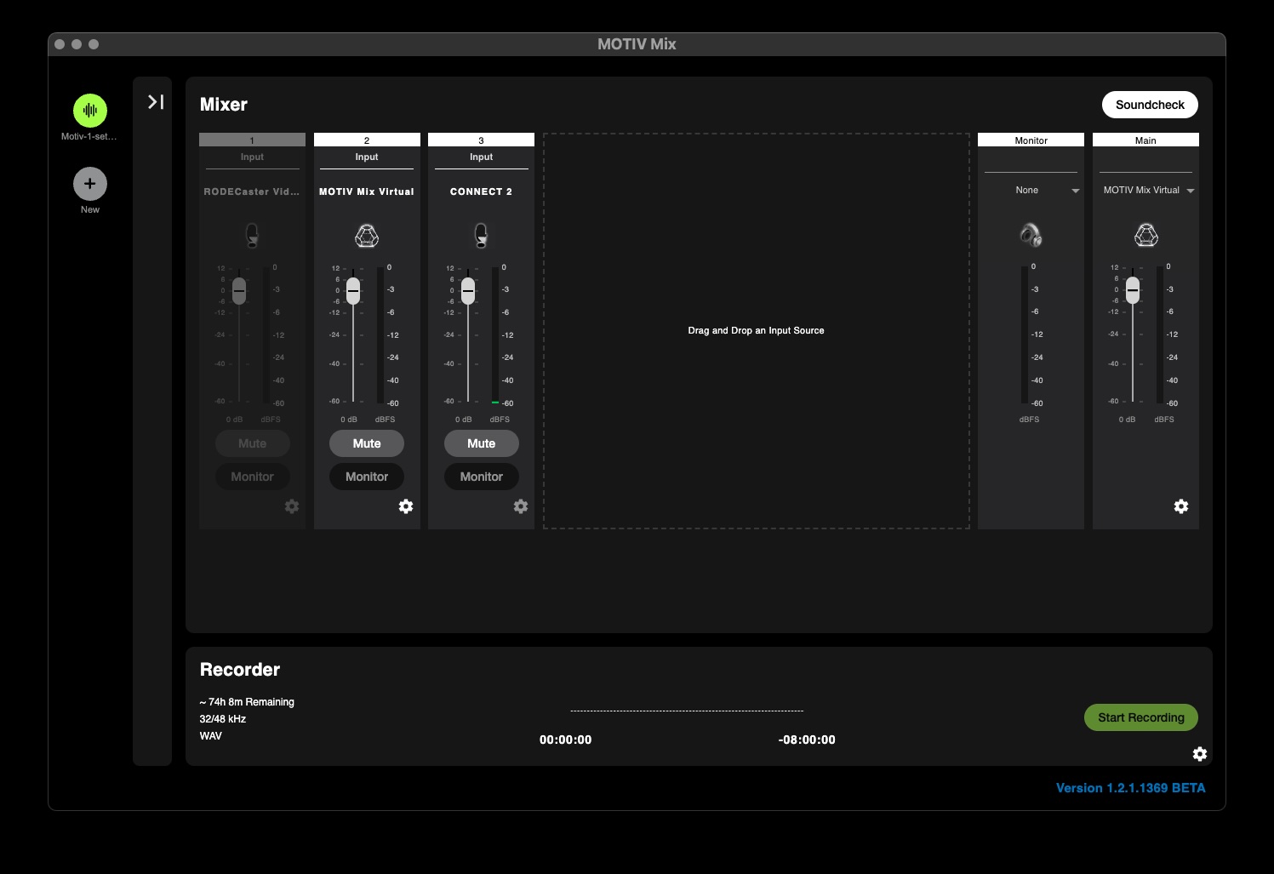Image resolution: width=1274 pixels, height=874 pixels.
Task: Click the Main output fader handle
Action: point(1133,289)
